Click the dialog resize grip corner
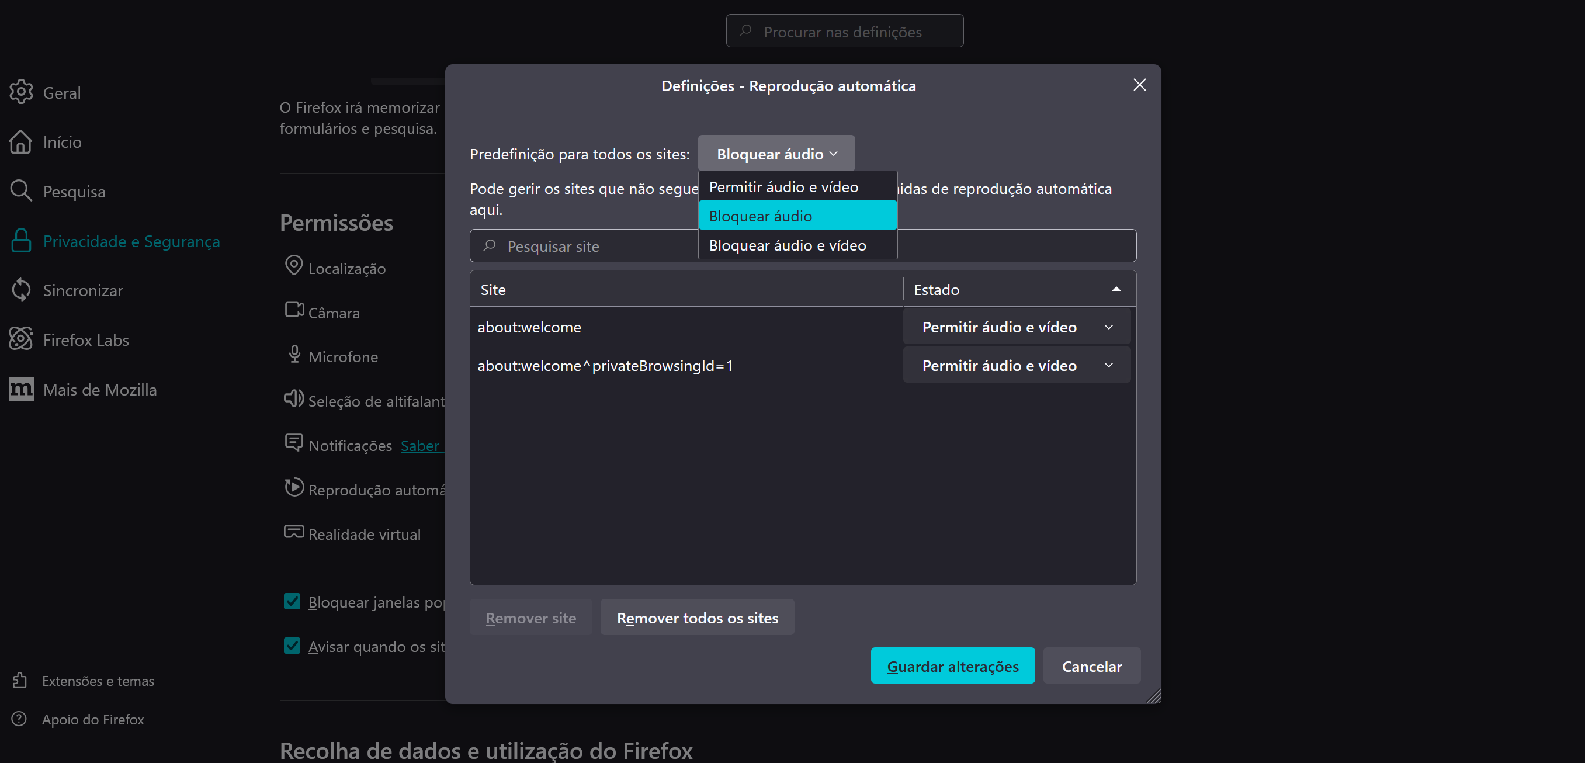 click(1154, 696)
